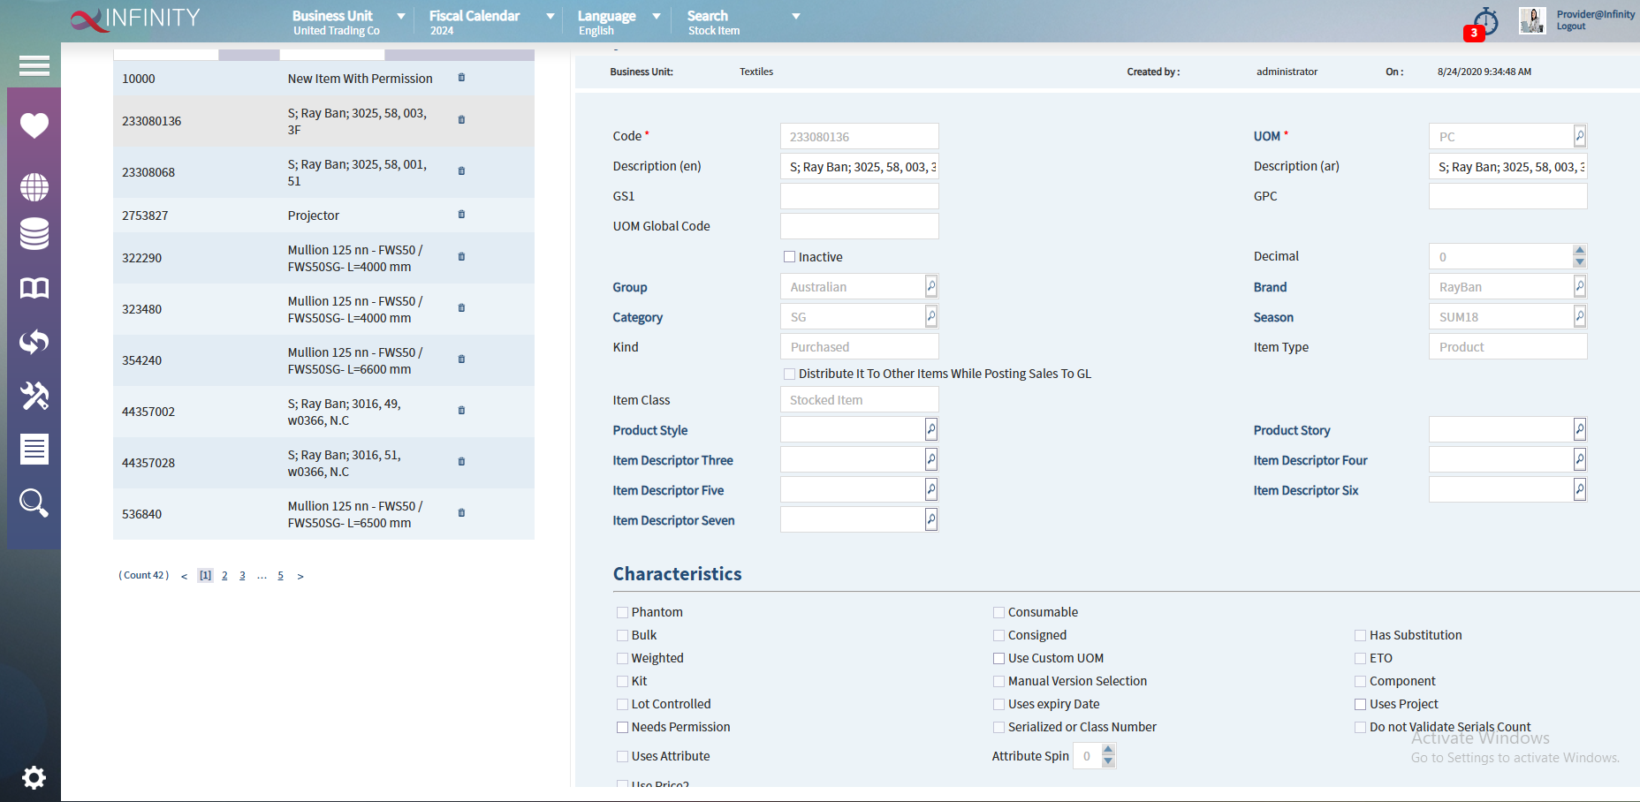Open the magnifier search sidebar icon

[x=34, y=503]
